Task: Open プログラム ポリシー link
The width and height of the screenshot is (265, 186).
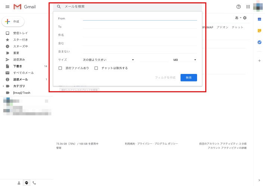Action: pyautogui.click(x=166, y=144)
